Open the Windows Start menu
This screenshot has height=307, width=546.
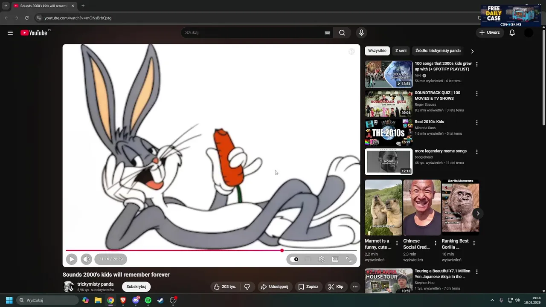9,300
